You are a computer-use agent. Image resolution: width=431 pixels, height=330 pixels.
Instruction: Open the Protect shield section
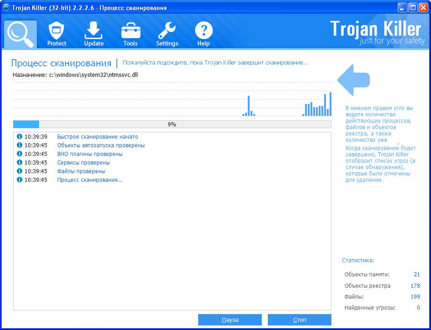coord(57,34)
